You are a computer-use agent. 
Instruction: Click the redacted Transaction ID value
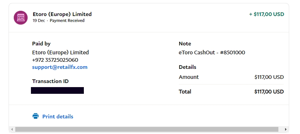pyautogui.click(x=57, y=90)
